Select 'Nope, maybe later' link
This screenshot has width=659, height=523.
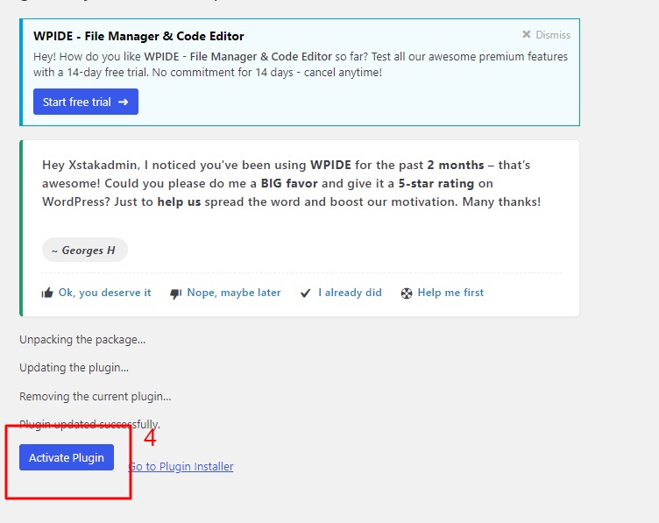234,293
